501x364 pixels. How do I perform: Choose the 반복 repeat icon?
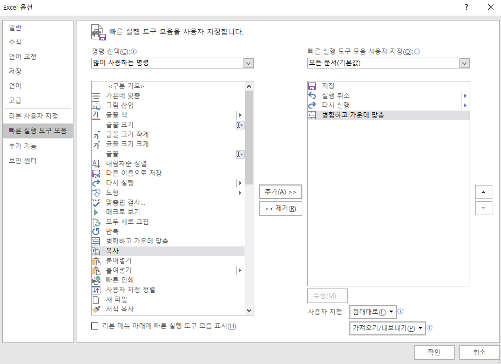[x=96, y=231]
